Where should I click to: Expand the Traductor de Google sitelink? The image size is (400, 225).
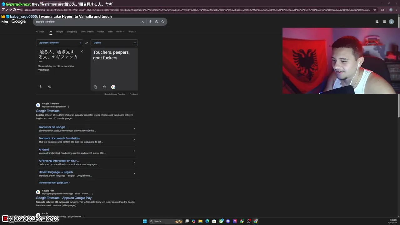[134, 128]
